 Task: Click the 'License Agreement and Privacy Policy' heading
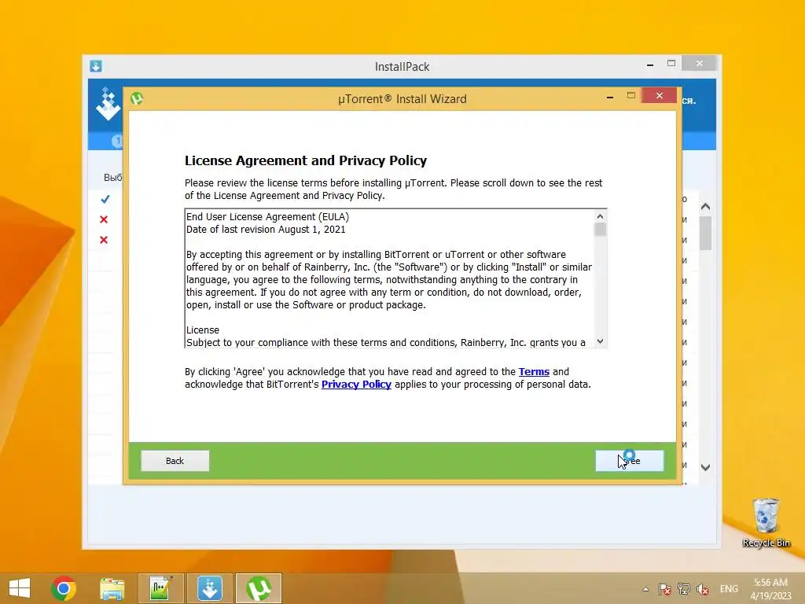[x=306, y=160]
